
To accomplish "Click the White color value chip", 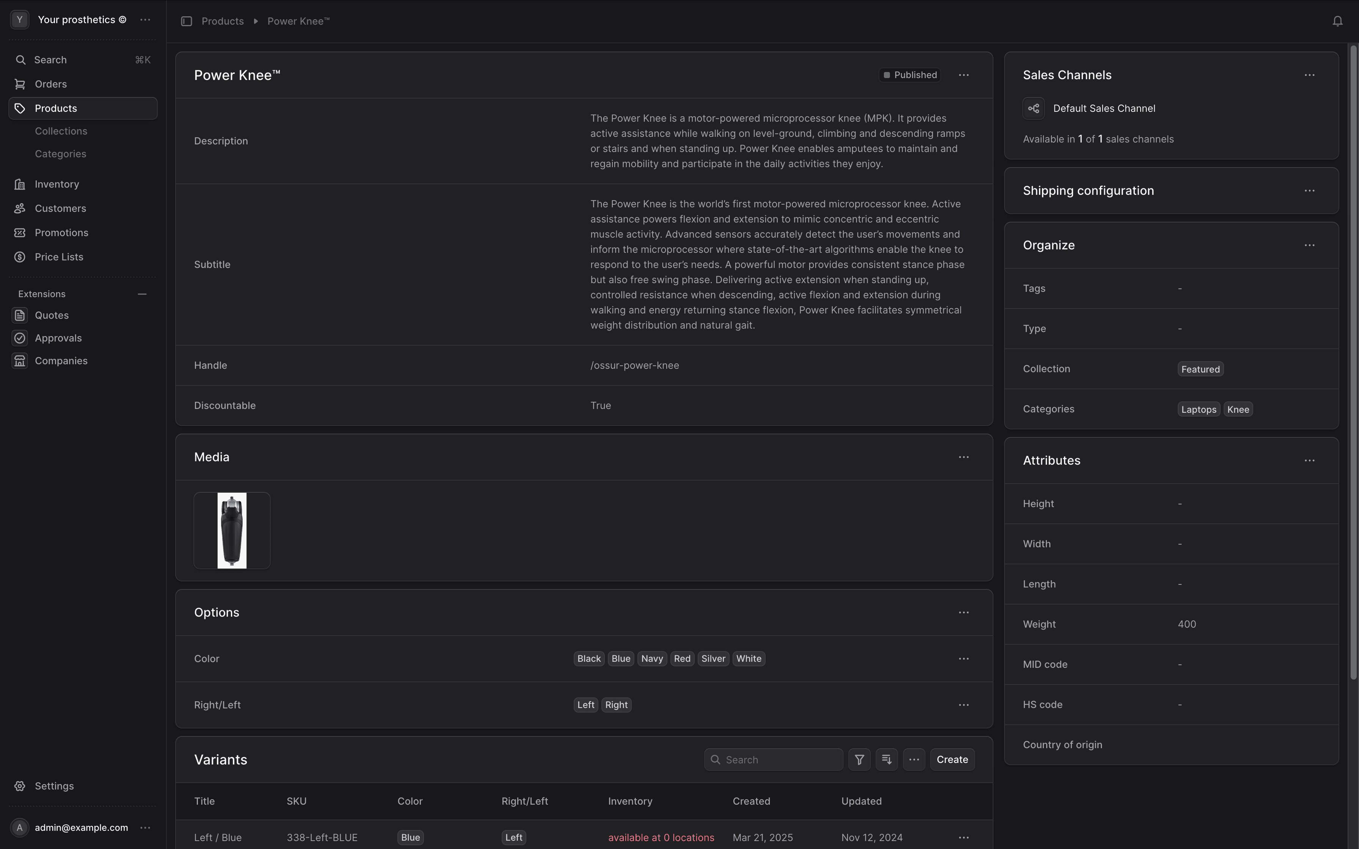I will point(749,659).
